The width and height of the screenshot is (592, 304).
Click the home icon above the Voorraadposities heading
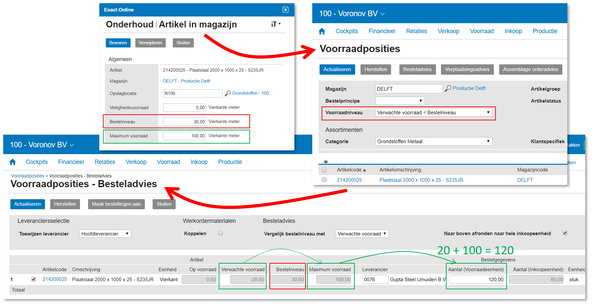(x=322, y=31)
